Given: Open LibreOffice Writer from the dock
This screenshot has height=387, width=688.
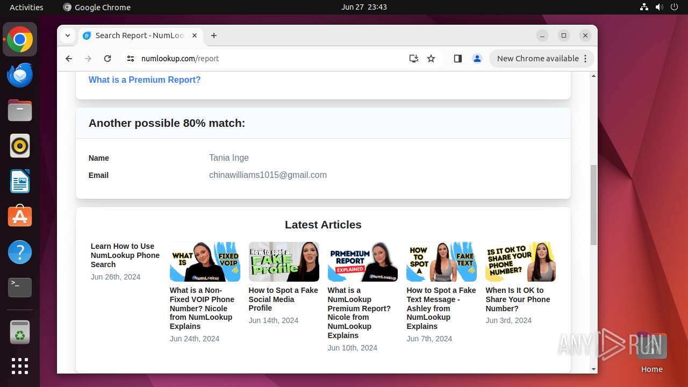Looking at the screenshot, I should (x=20, y=182).
